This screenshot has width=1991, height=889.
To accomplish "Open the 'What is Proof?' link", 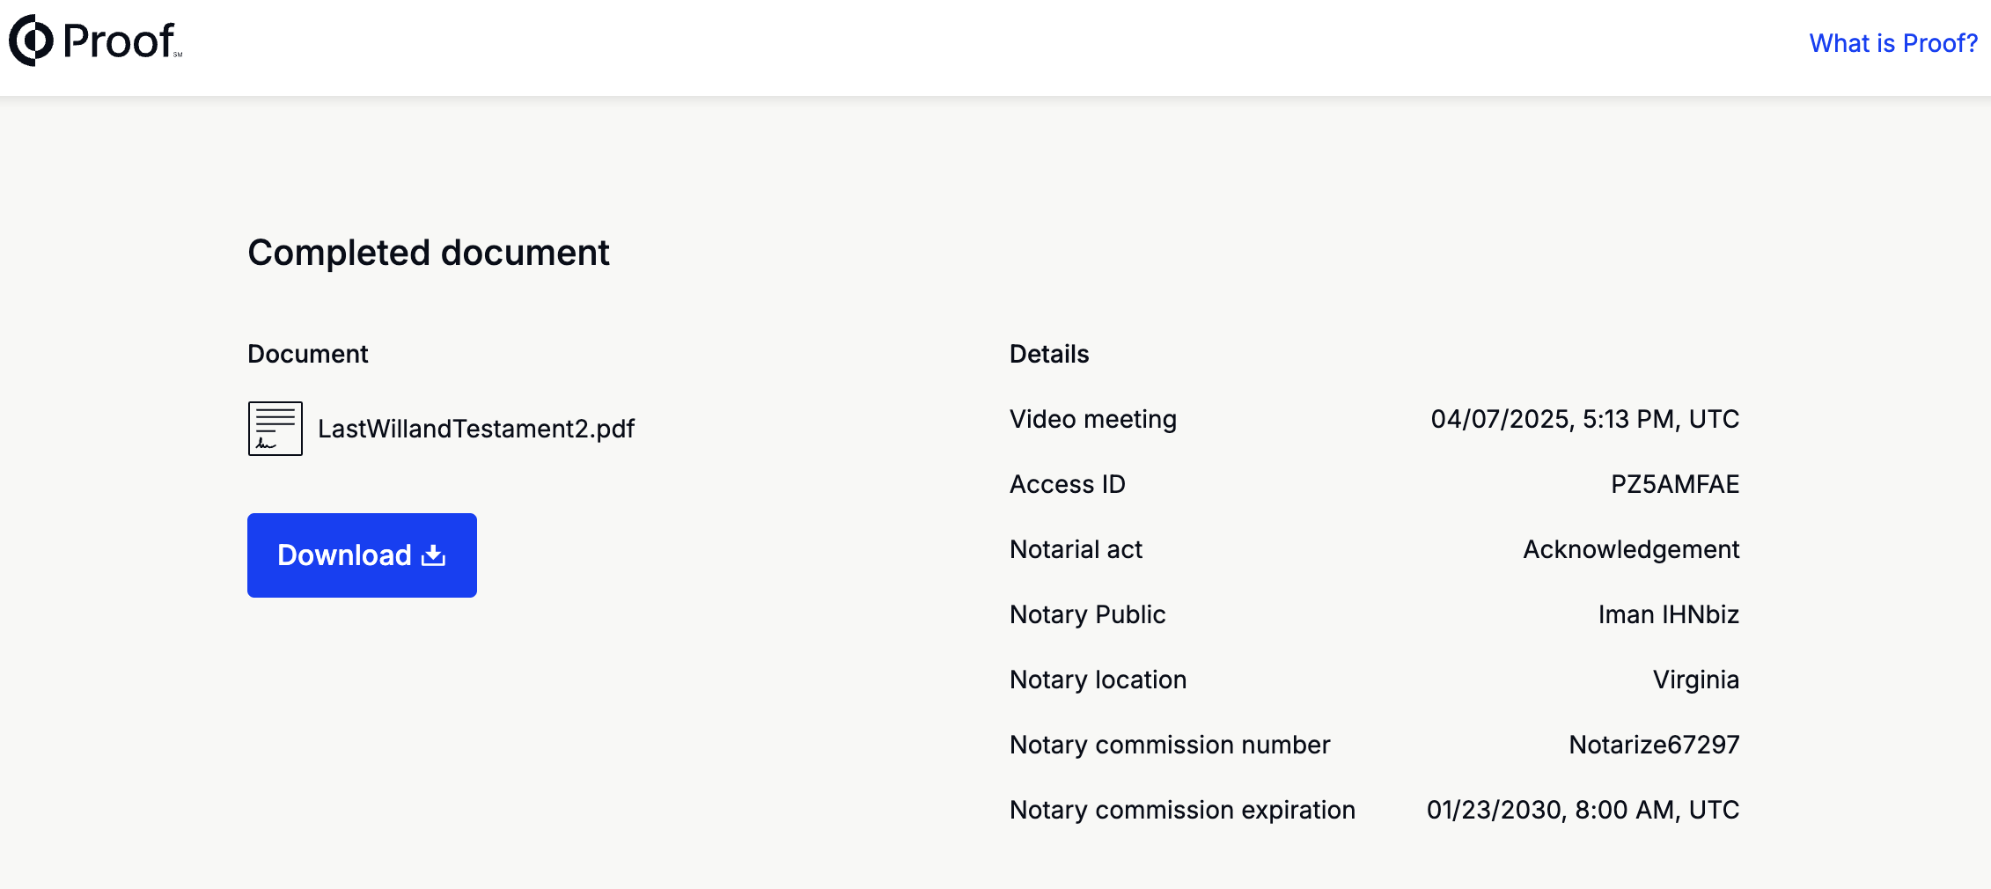I will (x=1892, y=43).
